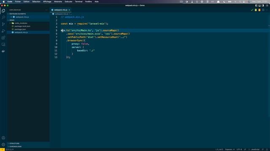The image size is (270, 151).
Task: Close webpack.mix.js in open editors list
Action: tap(11, 17)
